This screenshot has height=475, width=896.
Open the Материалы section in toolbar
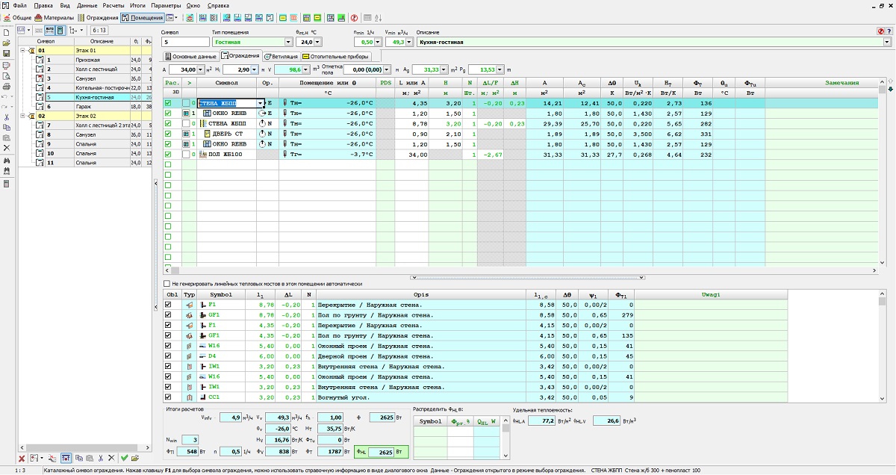(x=55, y=17)
